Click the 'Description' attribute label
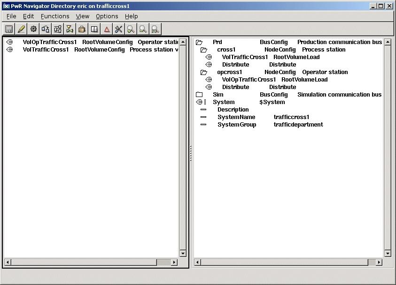Screen dimensions: 396x285 point(233,110)
